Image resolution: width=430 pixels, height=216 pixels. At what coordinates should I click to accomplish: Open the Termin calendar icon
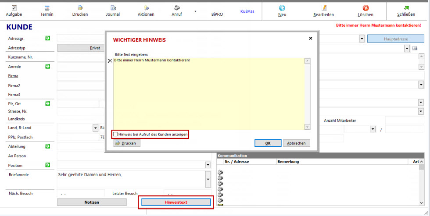[47, 8]
